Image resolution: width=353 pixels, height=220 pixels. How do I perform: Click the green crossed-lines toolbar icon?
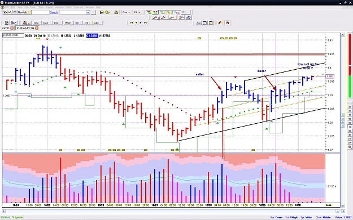(162, 12)
